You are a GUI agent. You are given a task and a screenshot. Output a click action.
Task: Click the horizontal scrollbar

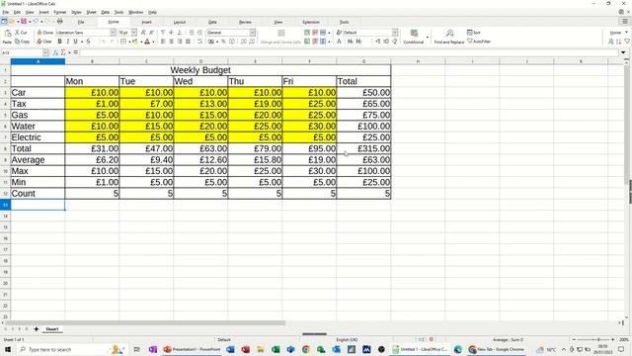coord(145,322)
